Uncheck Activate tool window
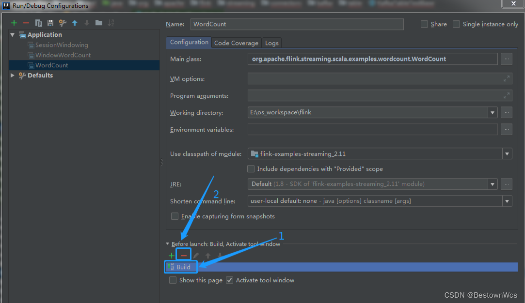This screenshot has height=303, width=525. [x=229, y=280]
